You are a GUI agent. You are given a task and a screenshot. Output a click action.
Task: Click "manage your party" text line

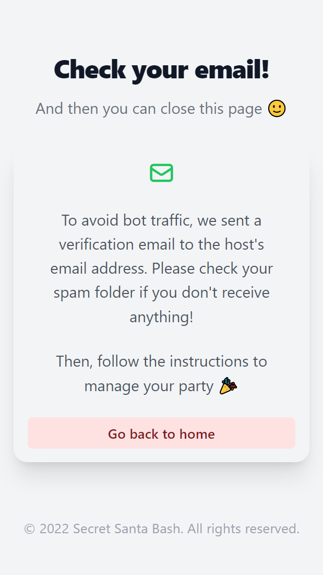(149, 386)
